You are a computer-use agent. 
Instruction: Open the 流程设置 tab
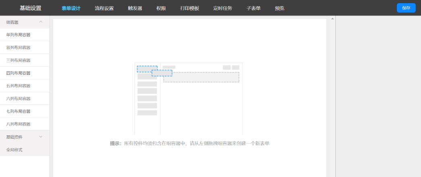click(x=104, y=8)
